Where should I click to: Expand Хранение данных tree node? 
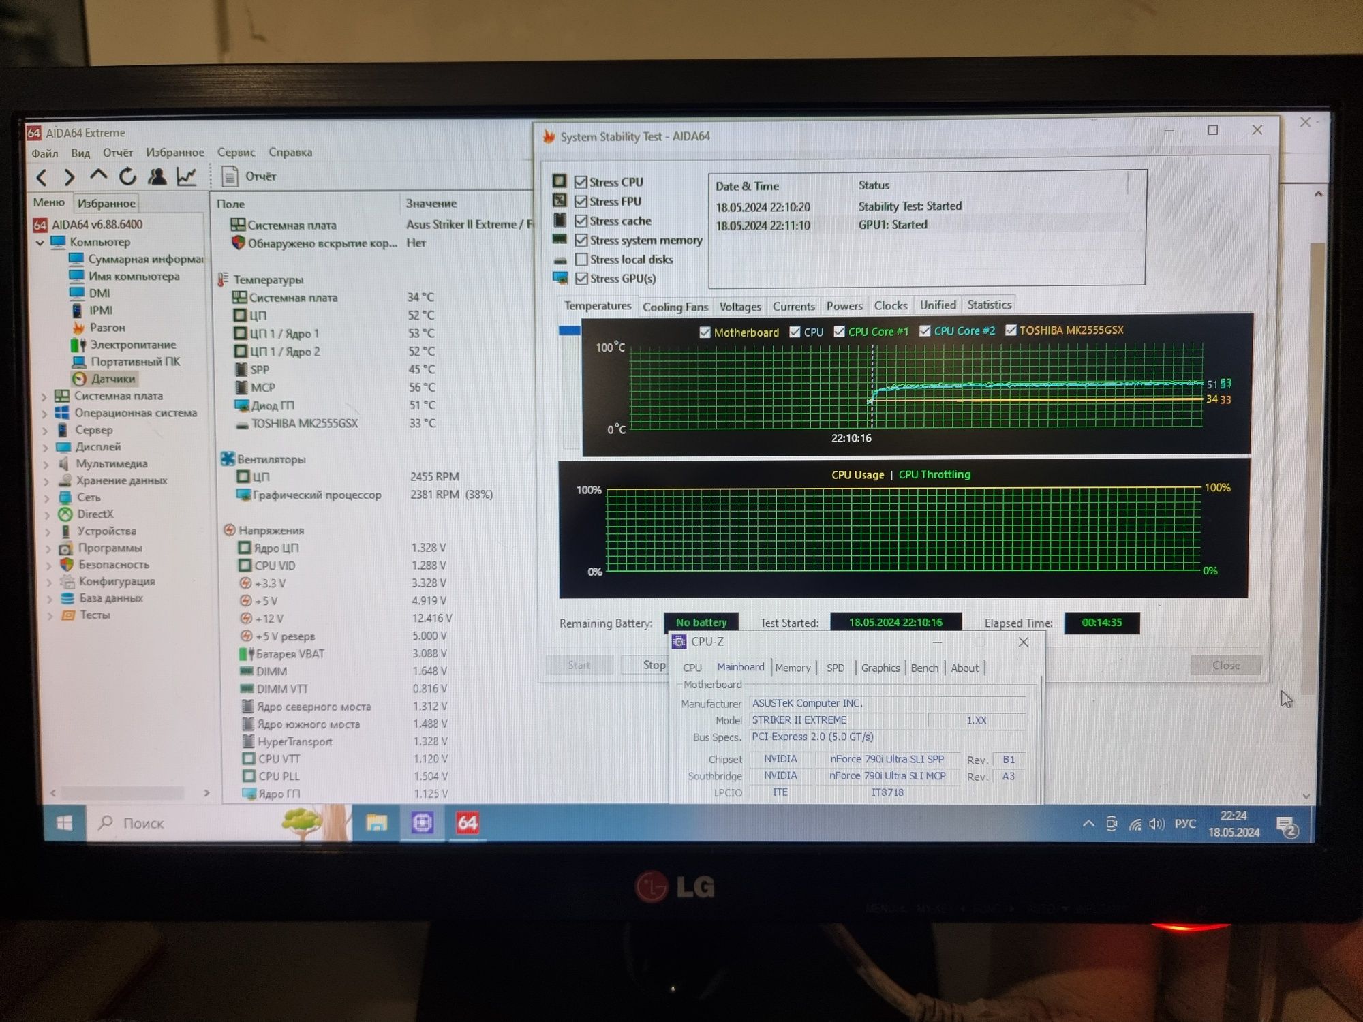(46, 481)
